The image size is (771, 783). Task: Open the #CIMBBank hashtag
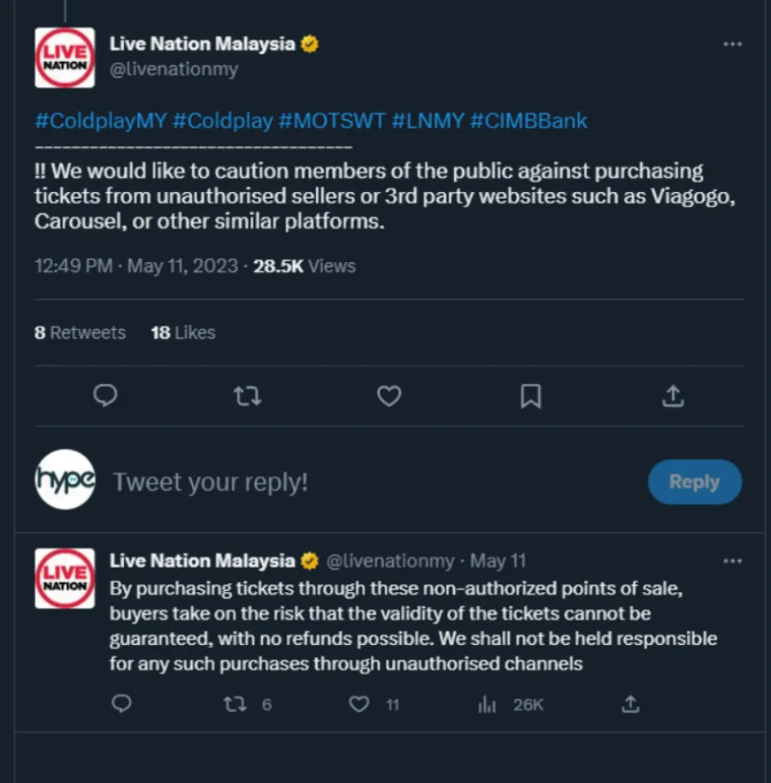pyautogui.click(x=529, y=121)
